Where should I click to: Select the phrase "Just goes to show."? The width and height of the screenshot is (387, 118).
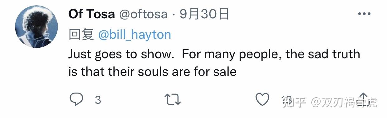tap(121, 55)
